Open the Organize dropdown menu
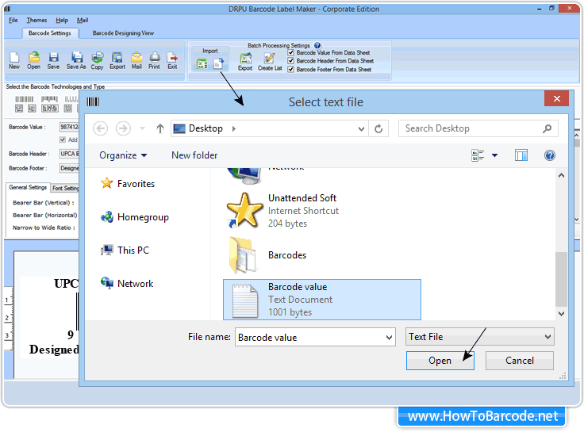The height and width of the screenshot is (432, 584). [123, 155]
